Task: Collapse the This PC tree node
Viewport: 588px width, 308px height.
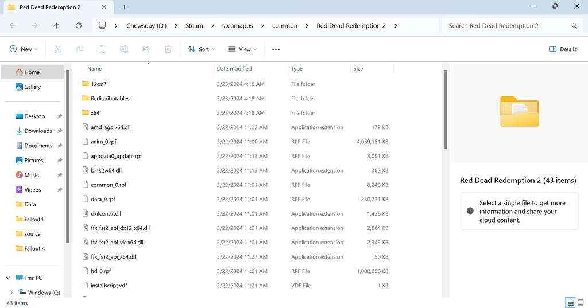Action: pos(8,278)
